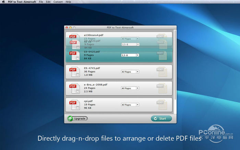The width and height of the screenshot is (240, 150).
Task: Click the 2.5 MB size label
Action: 88,91
